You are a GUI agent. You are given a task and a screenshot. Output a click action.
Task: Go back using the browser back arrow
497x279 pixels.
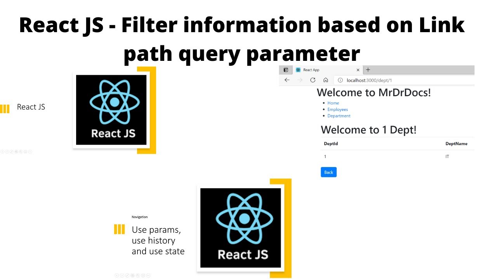(287, 80)
